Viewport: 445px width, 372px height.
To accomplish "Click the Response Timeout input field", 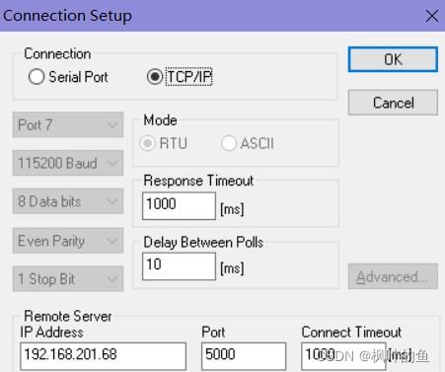I will click(x=179, y=206).
